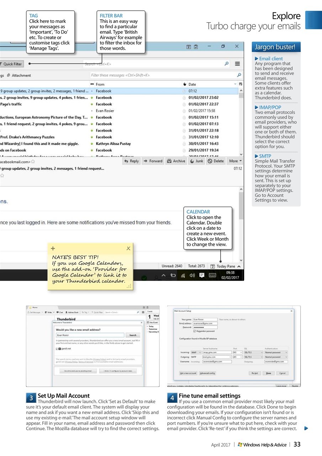Check the Remember password checkbox

pos(194,331)
